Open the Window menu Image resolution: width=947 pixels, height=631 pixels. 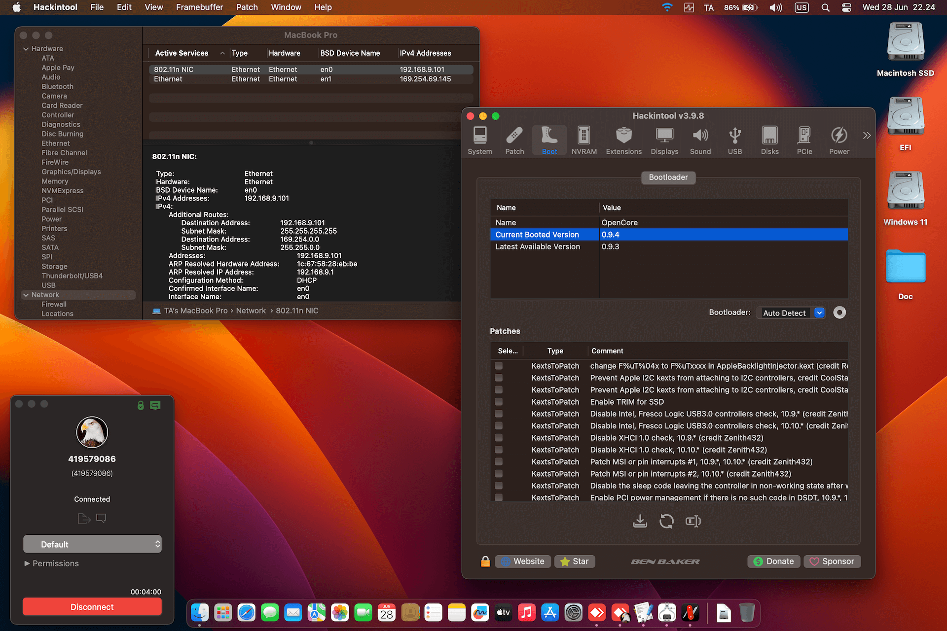(x=286, y=7)
